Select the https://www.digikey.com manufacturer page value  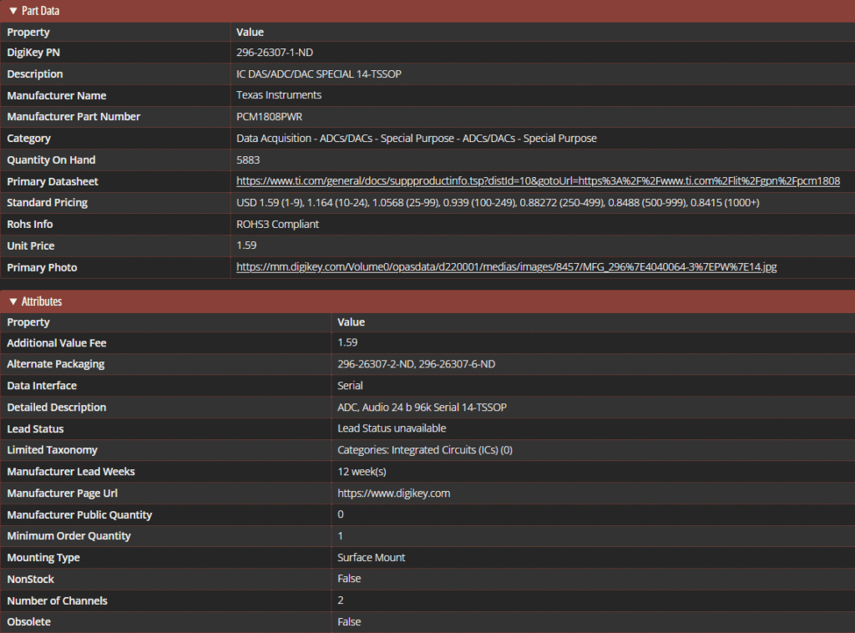[394, 493]
